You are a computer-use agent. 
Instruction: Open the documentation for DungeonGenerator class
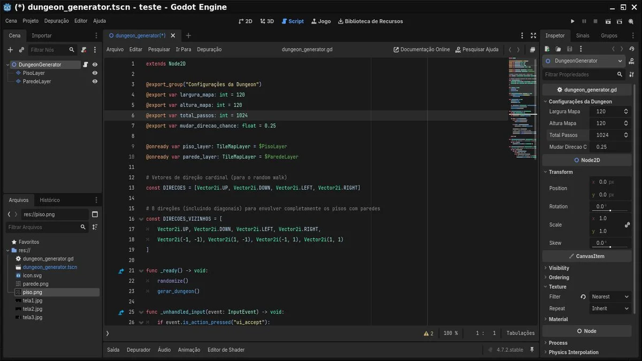[632, 61]
